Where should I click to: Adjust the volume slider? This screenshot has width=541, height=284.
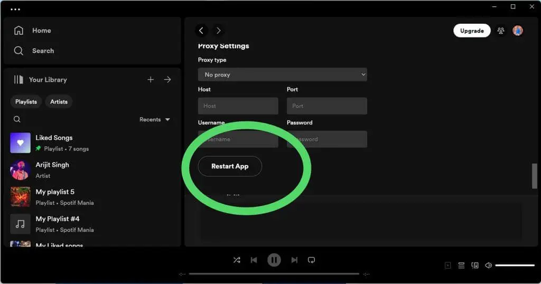[x=515, y=265]
